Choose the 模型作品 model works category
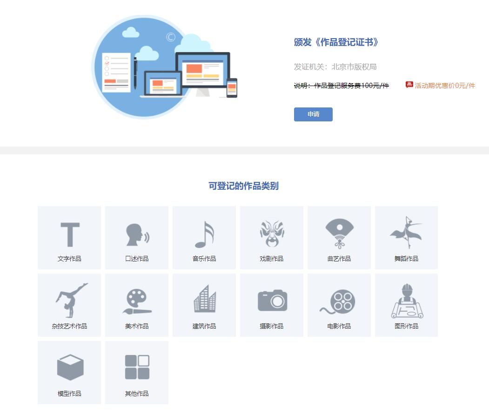Screen dimensions: 489x414 tap(69, 372)
